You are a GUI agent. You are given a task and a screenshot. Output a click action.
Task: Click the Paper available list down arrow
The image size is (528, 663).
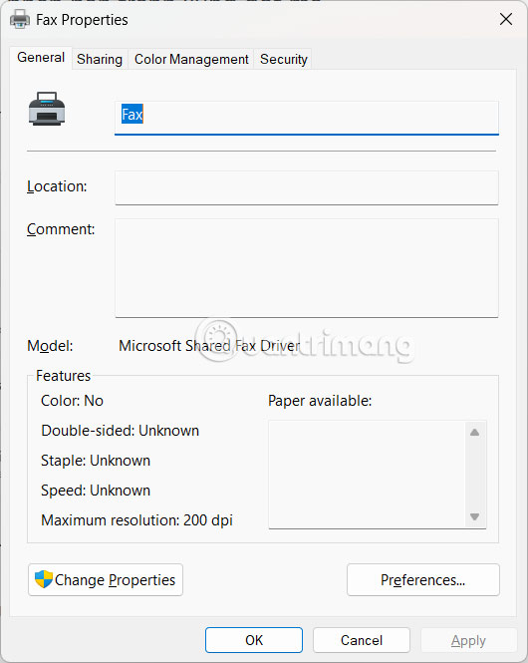475,516
